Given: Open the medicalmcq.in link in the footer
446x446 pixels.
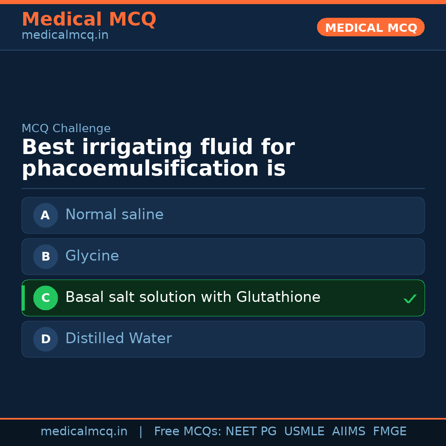Looking at the screenshot, I should (84, 432).
